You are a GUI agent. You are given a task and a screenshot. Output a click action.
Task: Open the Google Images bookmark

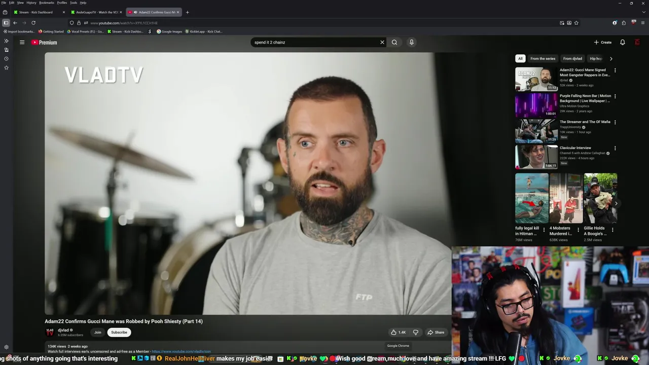[x=169, y=31]
